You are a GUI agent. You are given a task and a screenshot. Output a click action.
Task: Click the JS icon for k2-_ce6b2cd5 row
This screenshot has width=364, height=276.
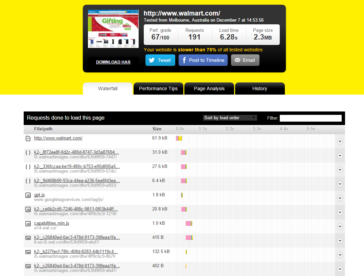pyautogui.click(x=28, y=209)
